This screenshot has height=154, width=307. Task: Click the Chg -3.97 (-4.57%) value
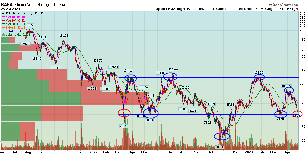click(x=280, y=9)
